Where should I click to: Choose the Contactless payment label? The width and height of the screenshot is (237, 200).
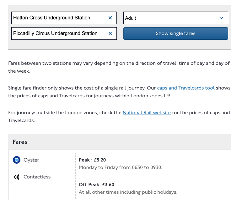tap(37, 177)
